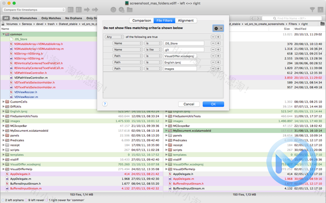The image size is (326, 203).
Task: Remove the English.lproj rule with minus button
Action: (x=213, y=62)
